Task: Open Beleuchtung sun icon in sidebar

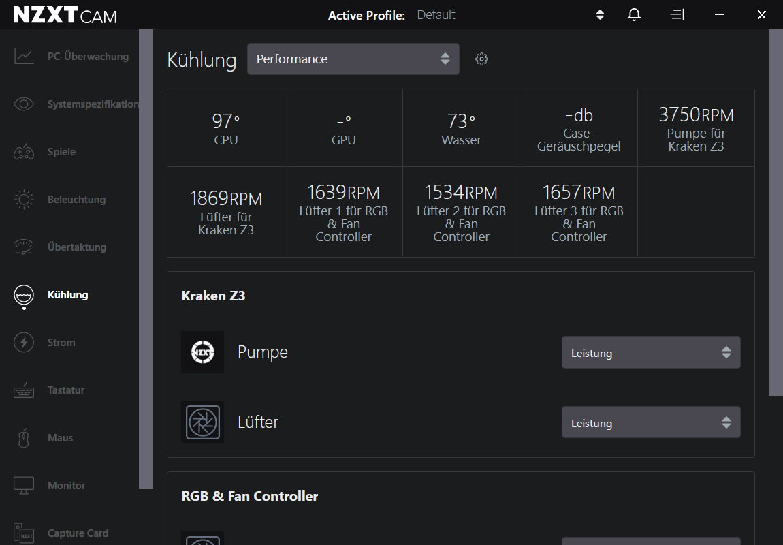Action: 24,200
